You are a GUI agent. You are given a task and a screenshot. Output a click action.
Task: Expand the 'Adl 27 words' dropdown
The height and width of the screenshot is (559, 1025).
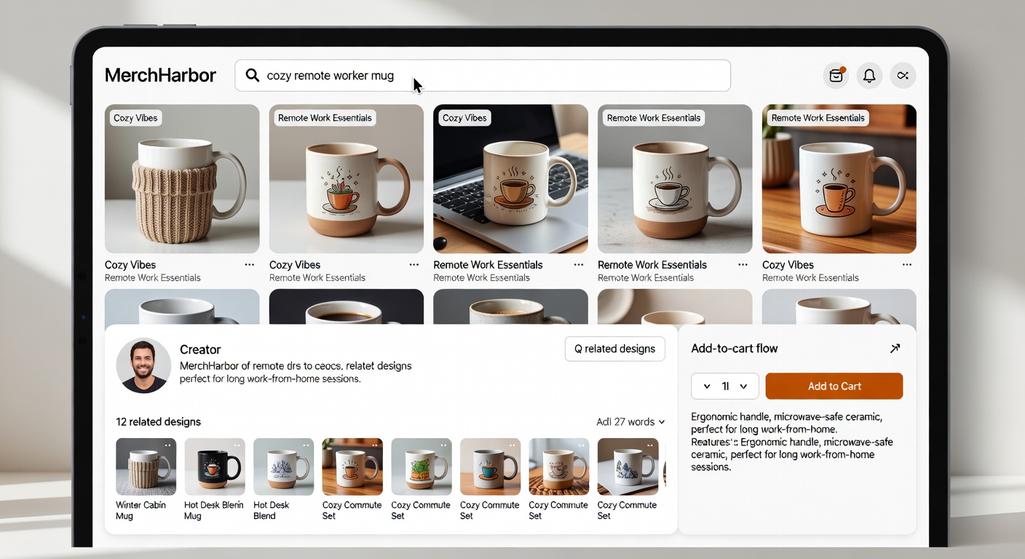coord(630,422)
